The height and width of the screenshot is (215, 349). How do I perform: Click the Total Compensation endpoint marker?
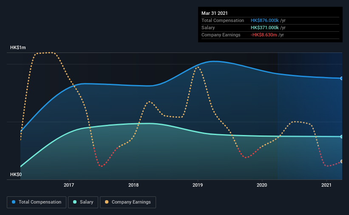pos(342,78)
